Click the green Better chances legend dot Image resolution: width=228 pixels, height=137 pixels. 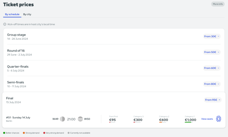click(4, 133)
